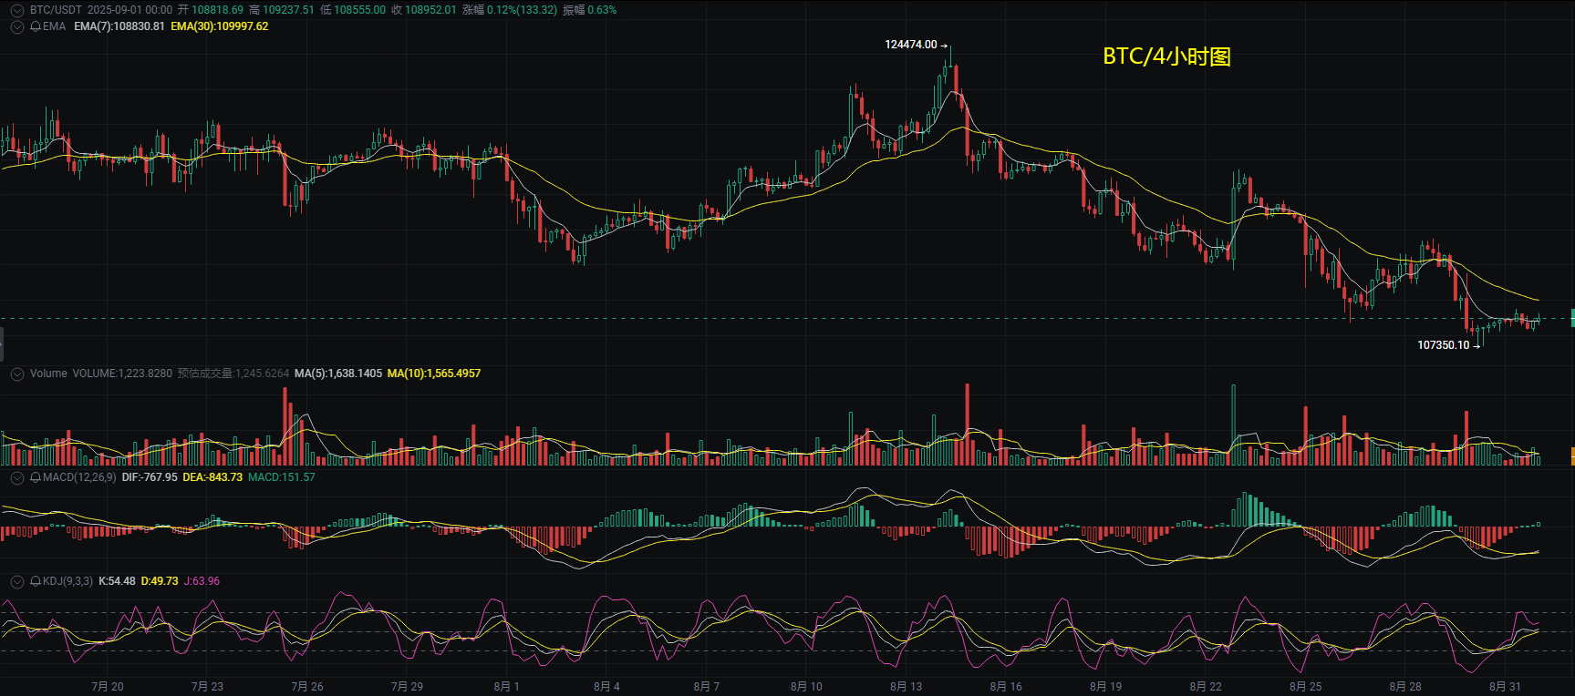Click the 7月 20 date axis label
The image size is (1575, 696).
pyautogui.click(x=108, y=687)
